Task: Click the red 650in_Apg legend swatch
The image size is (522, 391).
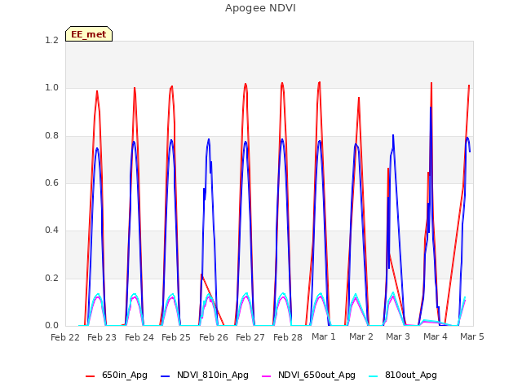Action: 91,376
